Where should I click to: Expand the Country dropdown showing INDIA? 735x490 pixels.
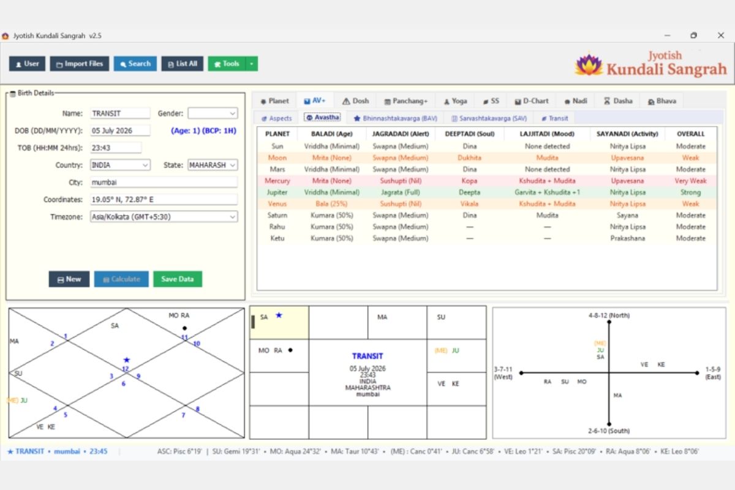(120, 165)
